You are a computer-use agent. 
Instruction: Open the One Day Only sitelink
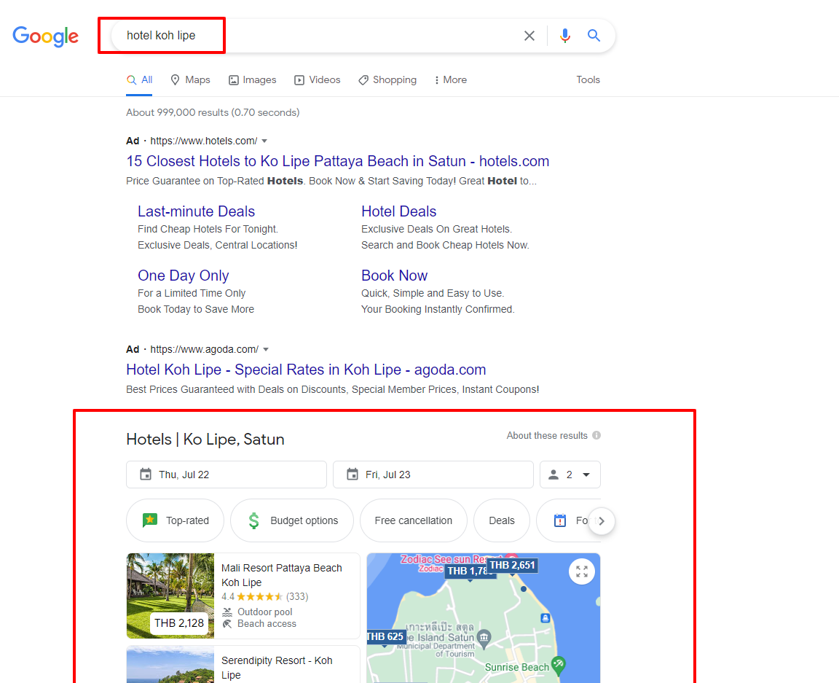click(x=183, y=276)
